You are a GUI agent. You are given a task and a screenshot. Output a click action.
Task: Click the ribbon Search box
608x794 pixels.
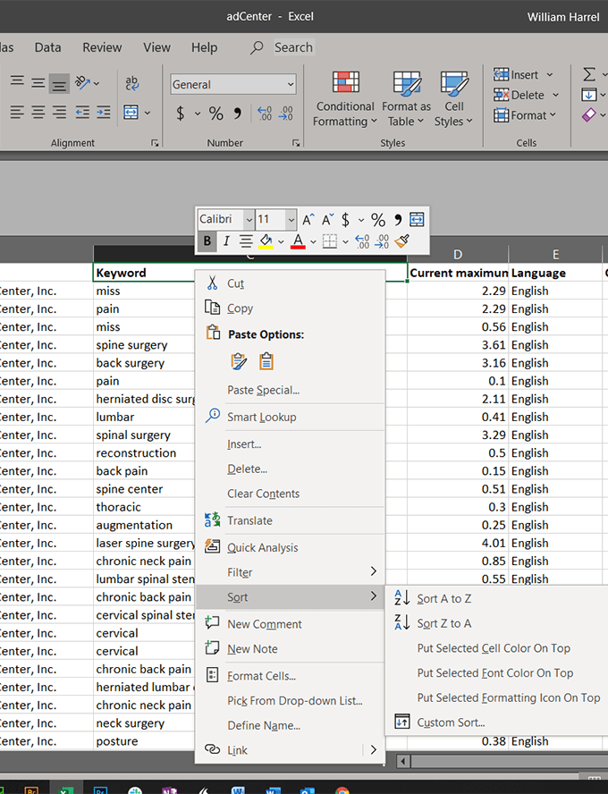(292, 47)
